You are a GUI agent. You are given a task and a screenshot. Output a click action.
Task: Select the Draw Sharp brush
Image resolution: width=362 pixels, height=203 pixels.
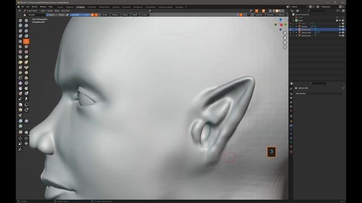27,20
